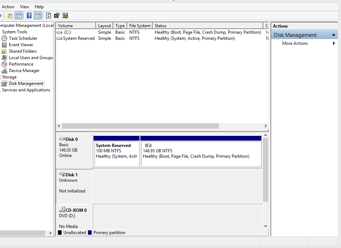Sort by File System column header
Screen dimensions: 341x248
[x=140, y=26]
